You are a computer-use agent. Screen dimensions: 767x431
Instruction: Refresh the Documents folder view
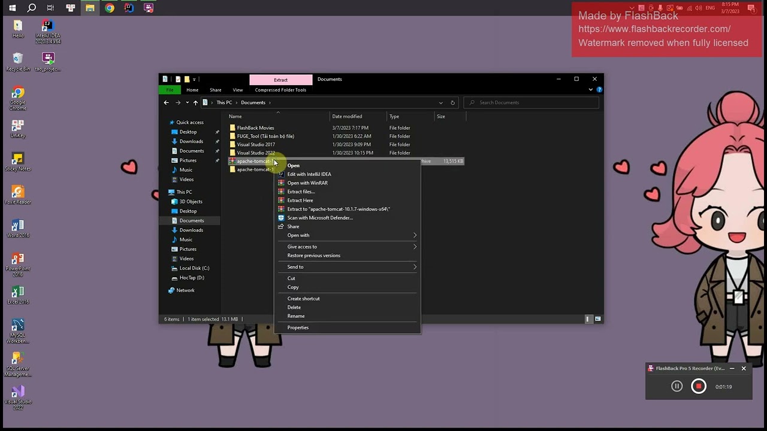click(x=452, y=102)
